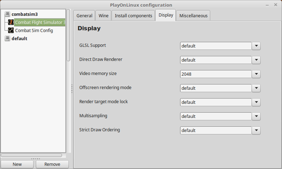Select the default virtual drive

coord(19,39)
